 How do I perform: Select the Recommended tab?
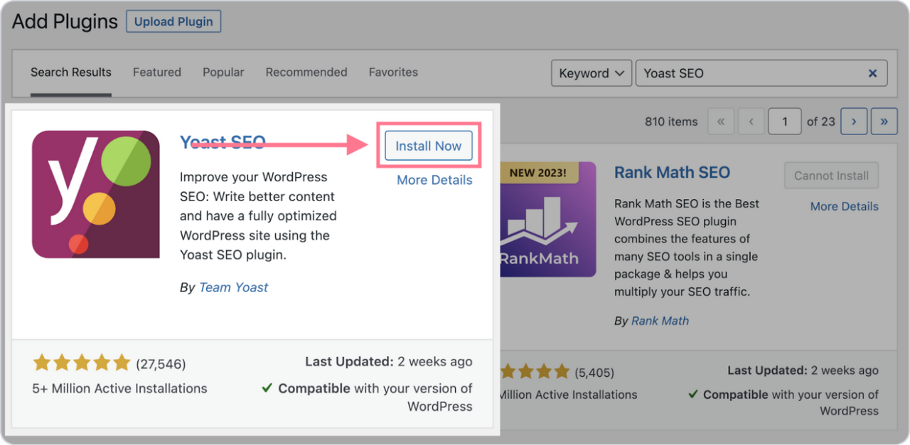click(x=306, y=73)
